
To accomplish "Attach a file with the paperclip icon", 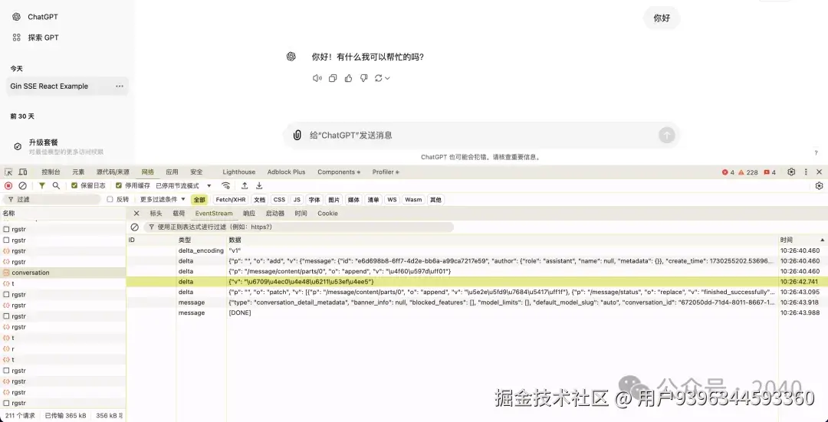I will 297,135.
